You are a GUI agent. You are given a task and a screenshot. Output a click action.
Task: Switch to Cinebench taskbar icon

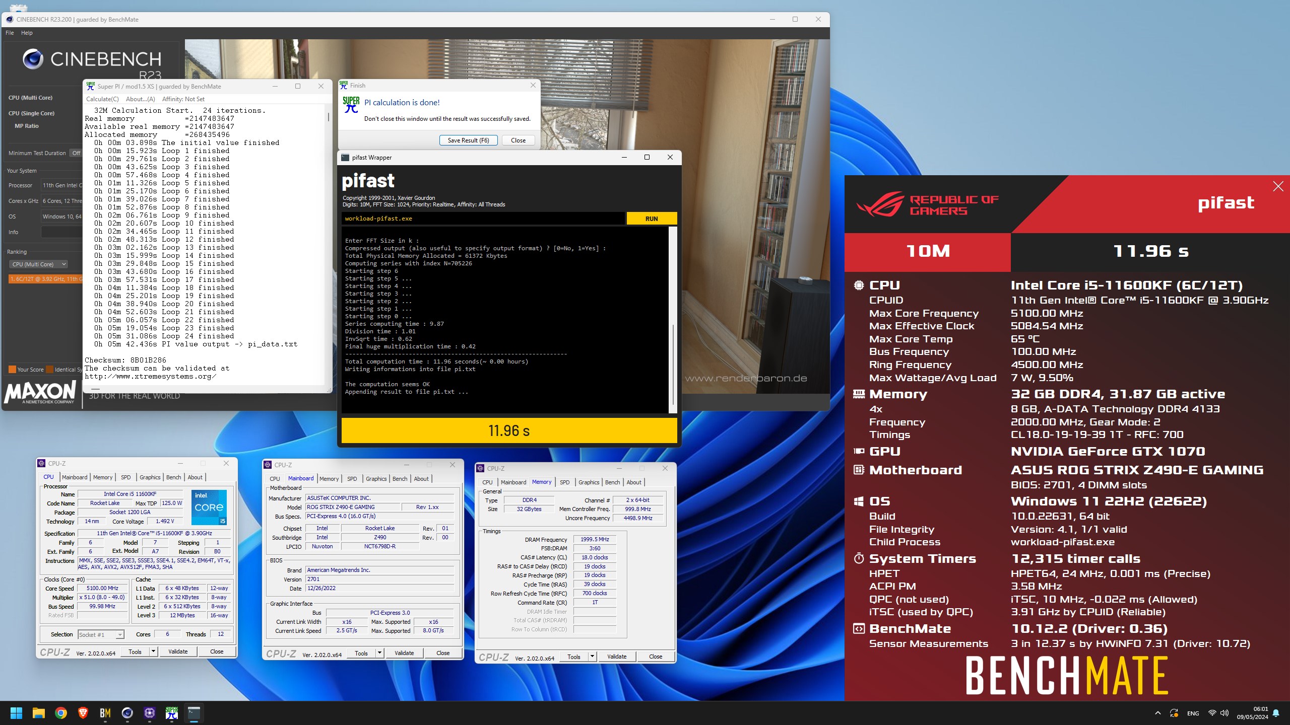(127, 713)
